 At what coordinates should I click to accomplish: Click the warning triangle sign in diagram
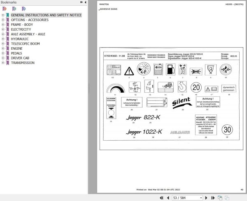[129, 71]
